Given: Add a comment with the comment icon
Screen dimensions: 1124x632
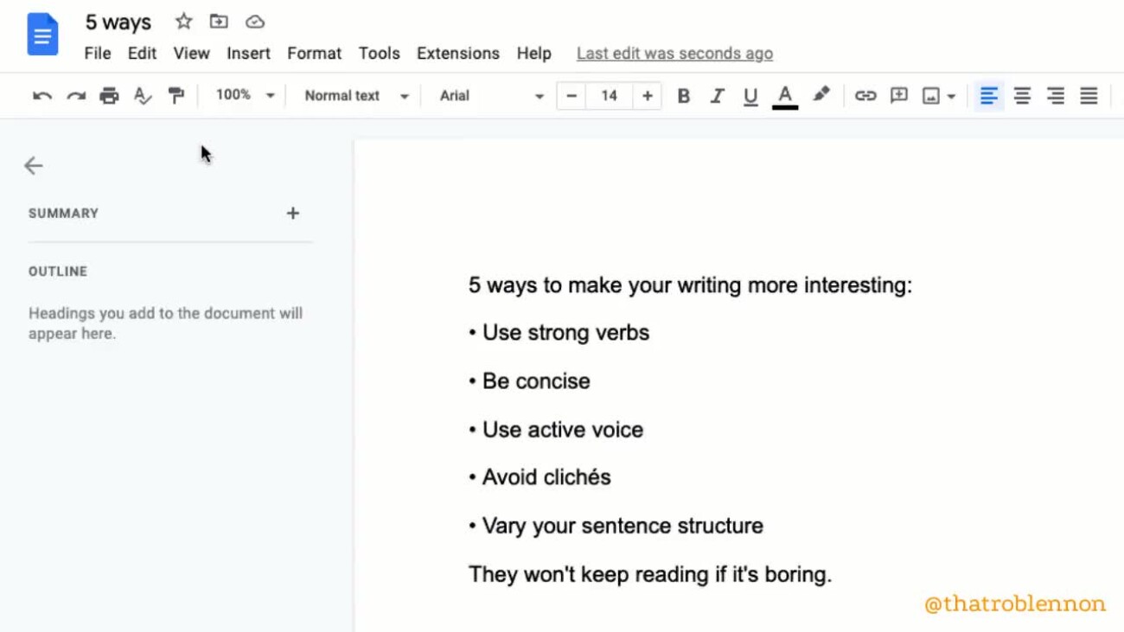Looking at the screenshot, I should click(899, 96).
